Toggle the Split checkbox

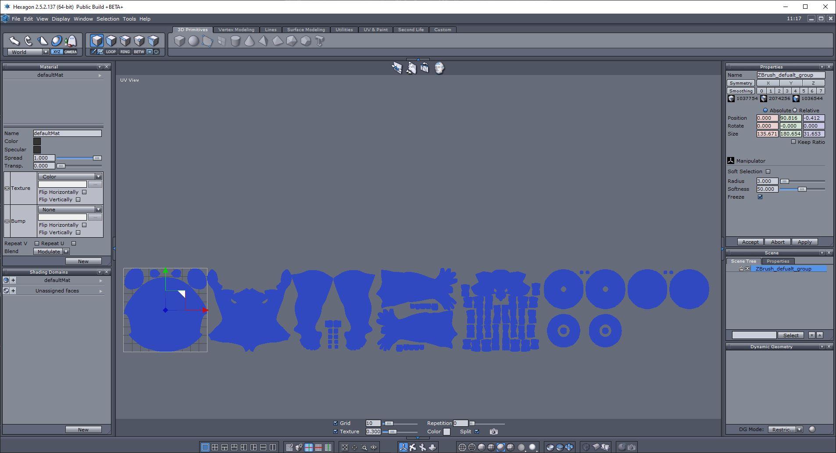click(477, 432)
